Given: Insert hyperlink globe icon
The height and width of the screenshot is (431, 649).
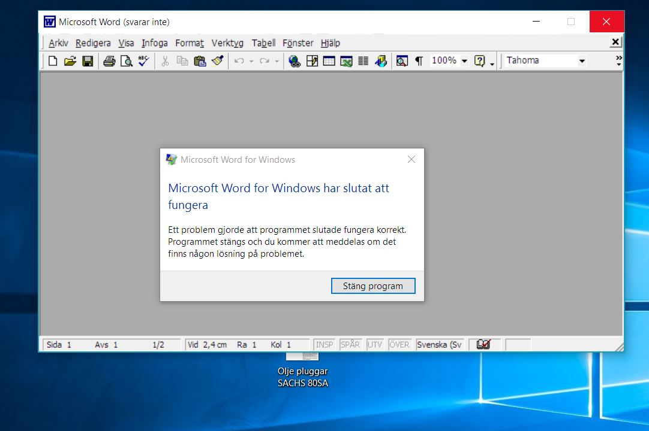Looking at the screenshot, I should (295, 61).
